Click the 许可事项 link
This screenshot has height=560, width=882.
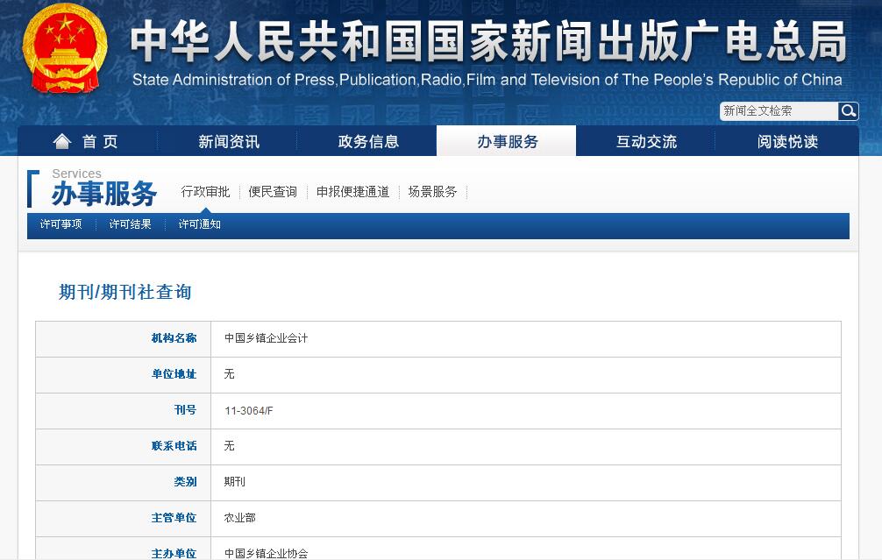pos(60,224)
